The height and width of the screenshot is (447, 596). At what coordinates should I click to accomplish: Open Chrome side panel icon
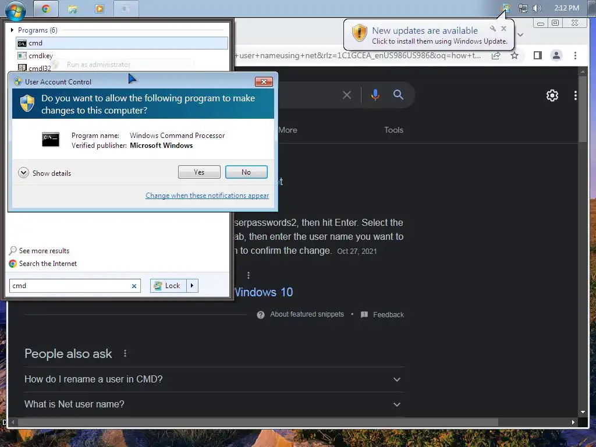[x=537, y=55]
